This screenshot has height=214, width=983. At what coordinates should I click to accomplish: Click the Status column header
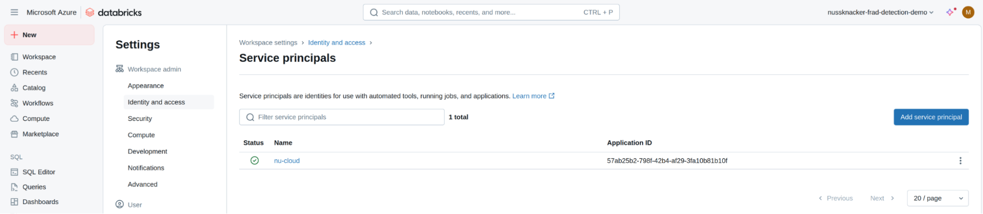(253, 143)
